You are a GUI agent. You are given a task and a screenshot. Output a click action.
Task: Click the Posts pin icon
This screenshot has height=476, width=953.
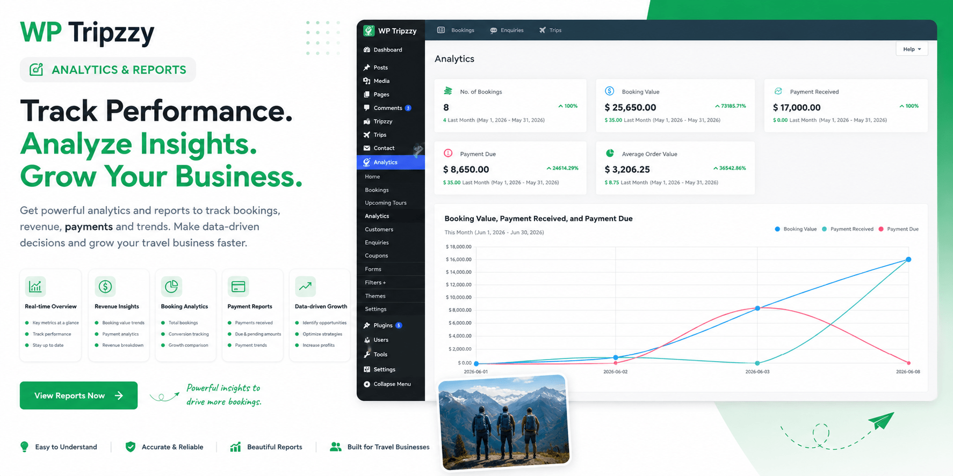pos(367,68)
